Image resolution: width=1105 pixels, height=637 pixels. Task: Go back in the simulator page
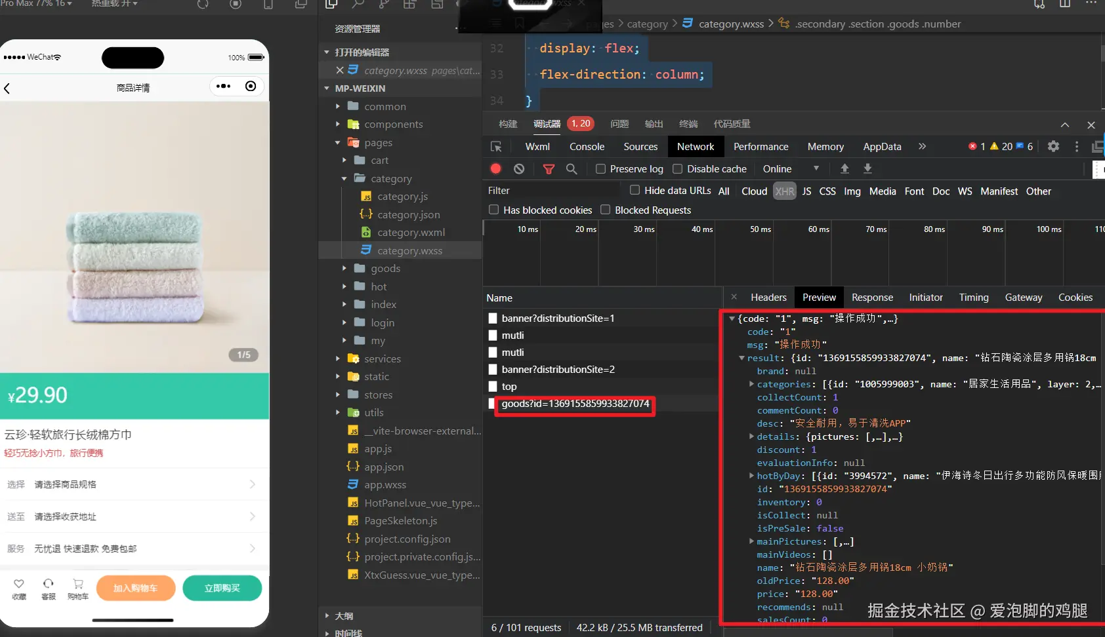coord(7,88)
